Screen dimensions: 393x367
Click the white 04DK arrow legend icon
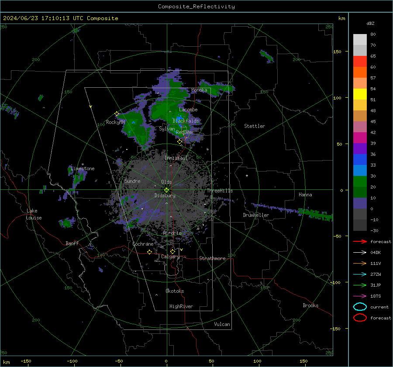click(360, 252)
